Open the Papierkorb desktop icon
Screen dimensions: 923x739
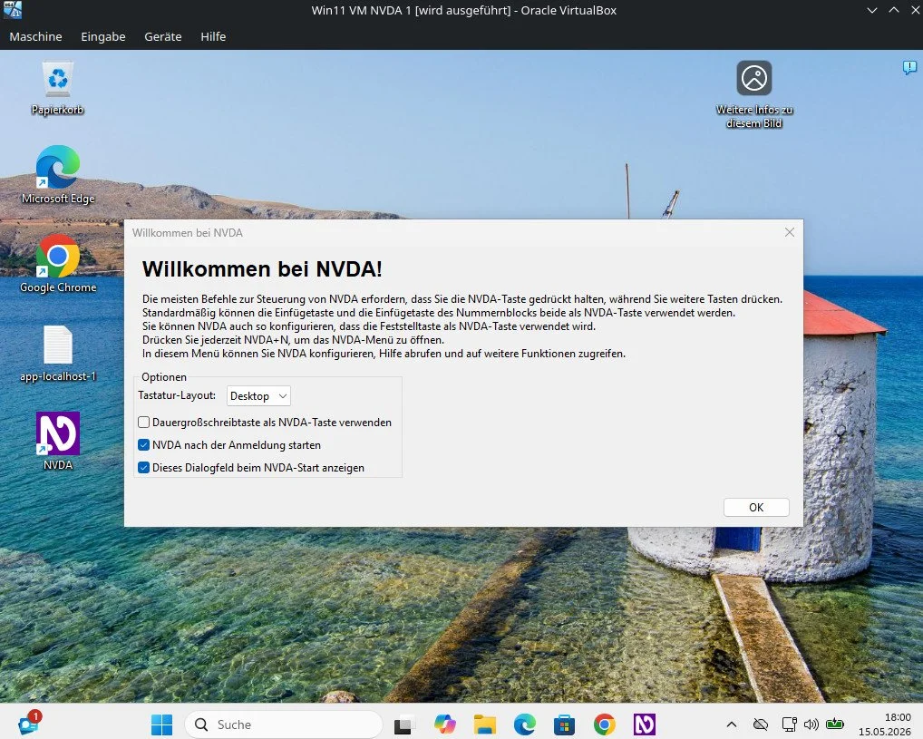[x=58, y=87]
